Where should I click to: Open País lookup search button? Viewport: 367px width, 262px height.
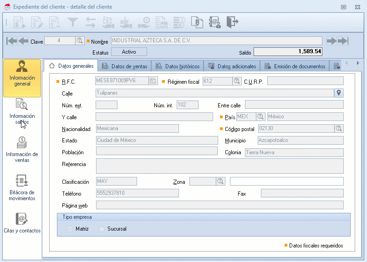pos(261,117)
